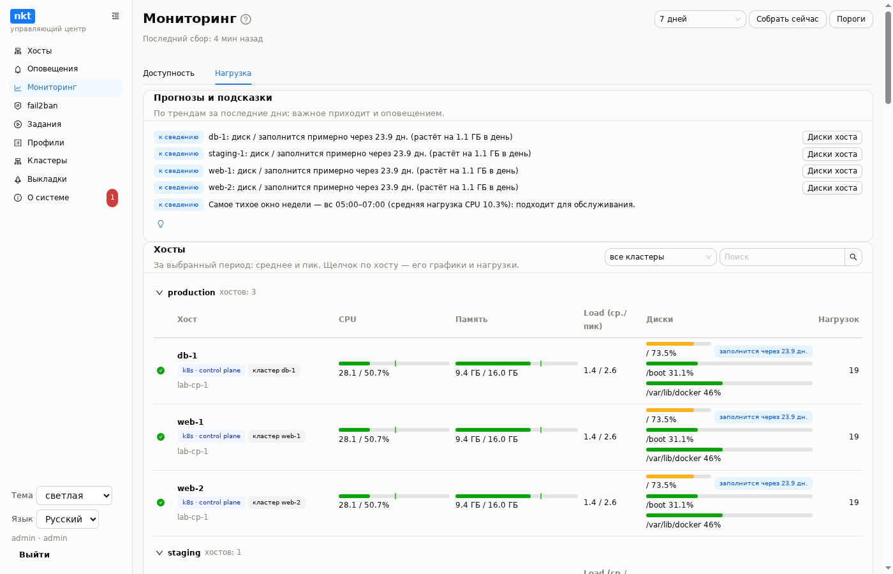Open Оповещения in the sidebar

tap(66, 69)
